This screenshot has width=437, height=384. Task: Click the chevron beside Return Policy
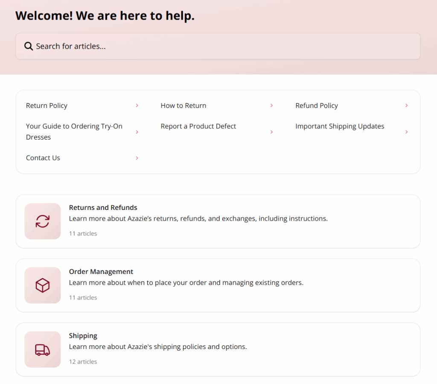coord(137,105)
